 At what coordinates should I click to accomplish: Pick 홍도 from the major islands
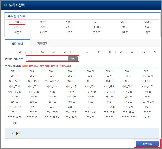point(97,22)
